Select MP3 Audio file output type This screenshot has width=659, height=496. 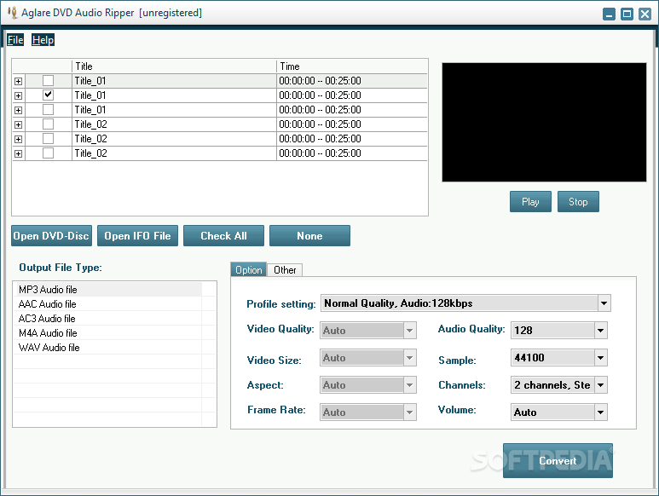[108, 290]
